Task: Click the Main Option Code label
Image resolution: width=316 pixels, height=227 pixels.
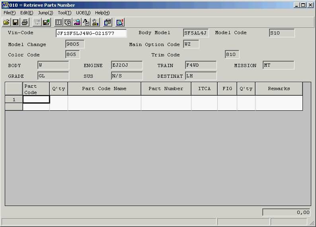Action: tap(154, 44)
